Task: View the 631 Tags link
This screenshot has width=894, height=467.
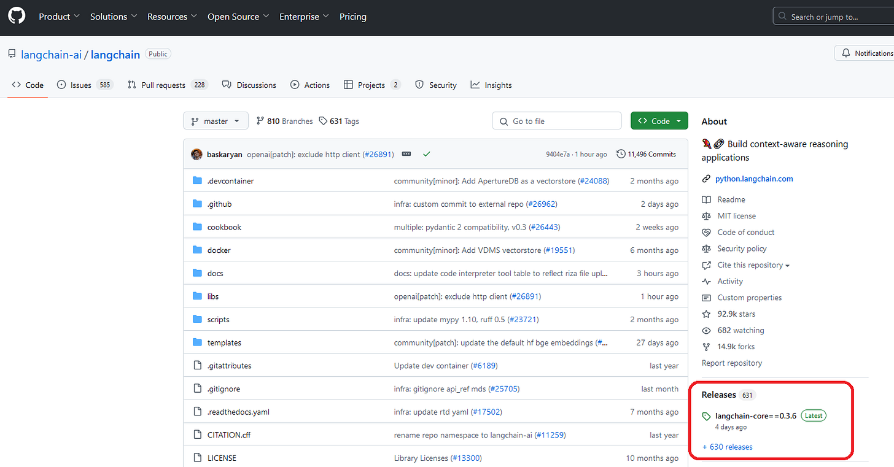Action: click(339, 122)
